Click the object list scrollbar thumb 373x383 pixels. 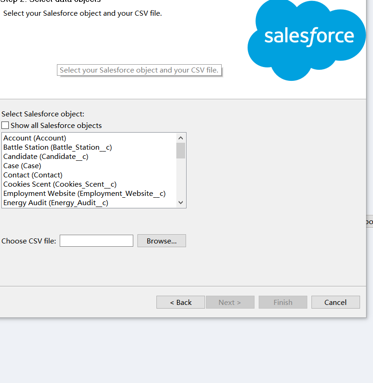(180, 151)
